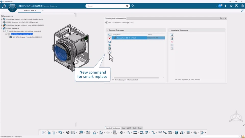Click the Cut scissors icon in bottom toolbar
Image resolution: width=245 pixels, height=138 pixels.
click(x=44, y=133)
